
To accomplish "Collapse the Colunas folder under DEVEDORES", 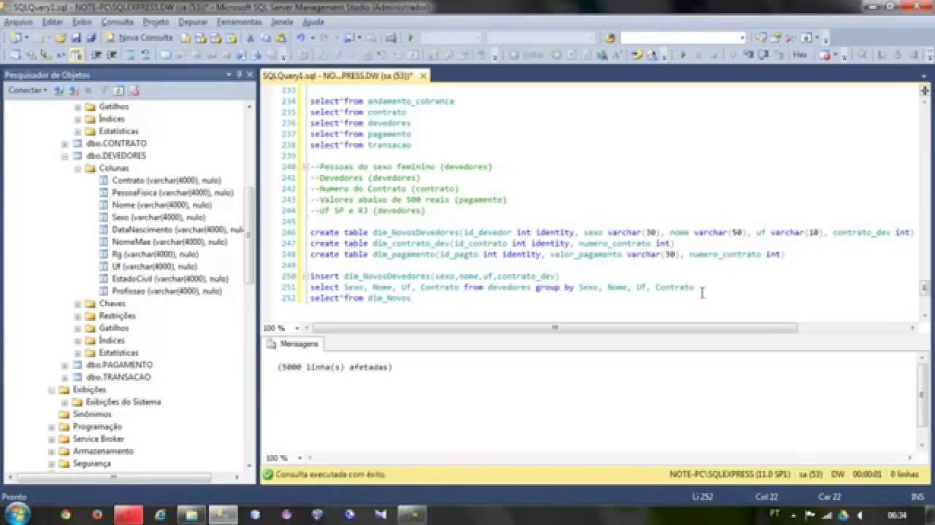I will [x=78, y=168].
